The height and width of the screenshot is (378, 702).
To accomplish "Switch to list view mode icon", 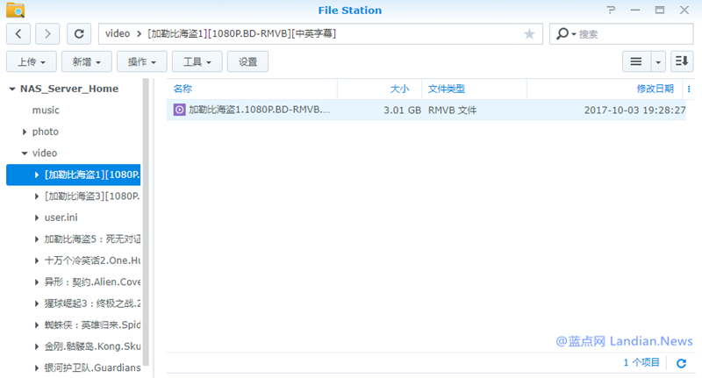I will click(635, 61).
